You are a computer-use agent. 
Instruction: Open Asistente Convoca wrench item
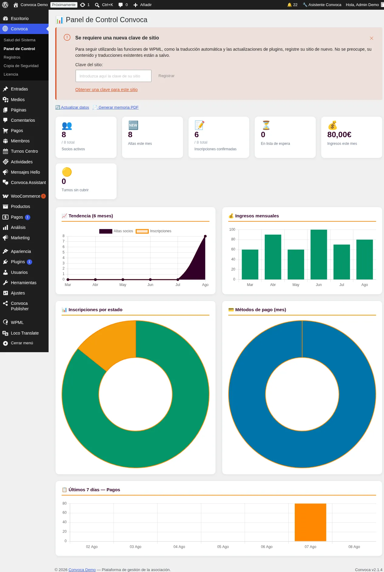click(322, 5)
